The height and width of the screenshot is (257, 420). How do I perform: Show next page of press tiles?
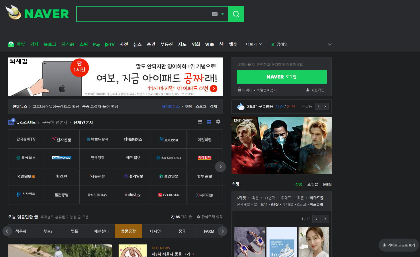(220, 167)
